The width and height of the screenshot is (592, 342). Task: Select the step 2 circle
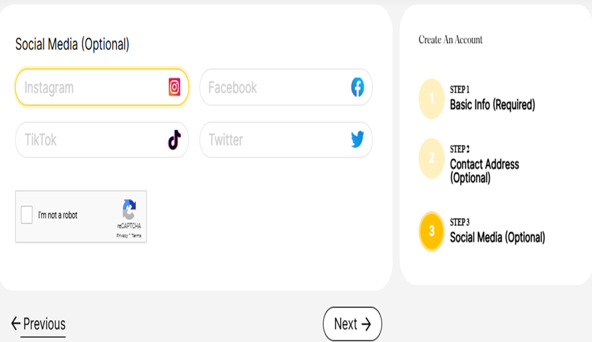(x=432, y=158)
